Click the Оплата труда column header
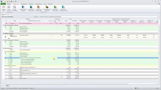This screenshot has width=161, height=90. click(91, 20)
